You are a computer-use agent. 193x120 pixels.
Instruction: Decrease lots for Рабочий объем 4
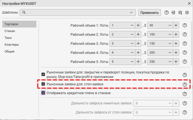[132, 53]
